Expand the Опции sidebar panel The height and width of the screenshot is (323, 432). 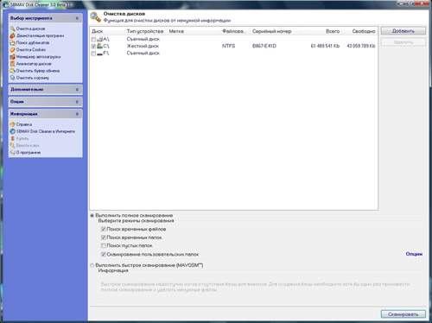pyautogui.click(x=77, y=102)
